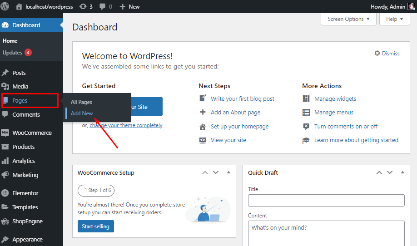The image size is (417, 246).
Task: Click Set up your homepage link
Action: [239, 127]
